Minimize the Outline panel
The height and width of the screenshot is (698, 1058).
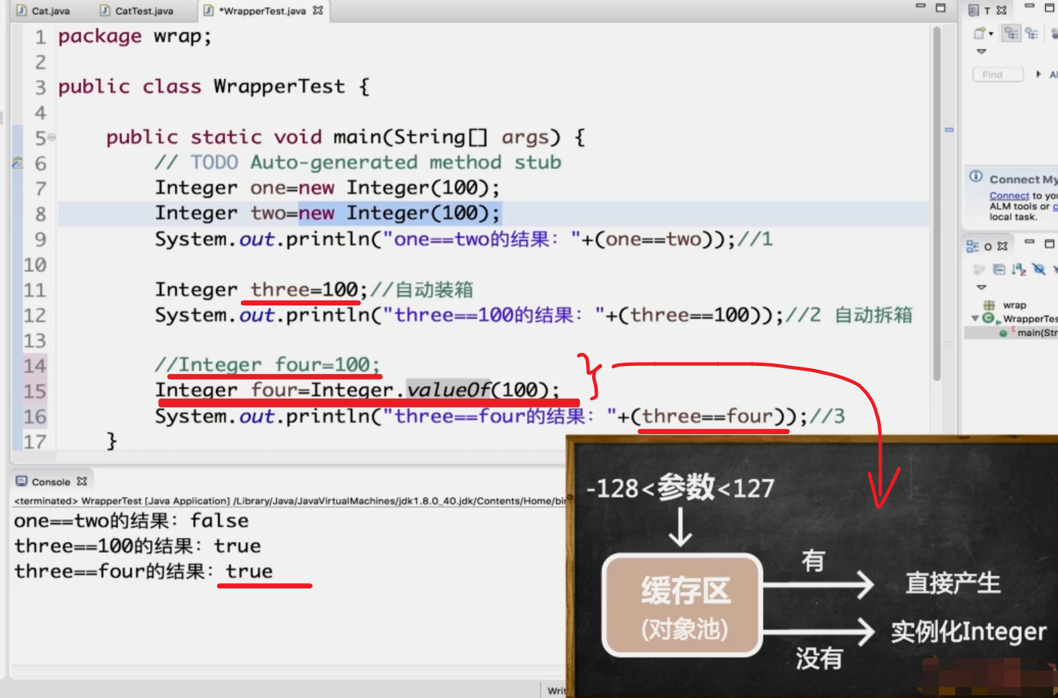[1029, 242]
